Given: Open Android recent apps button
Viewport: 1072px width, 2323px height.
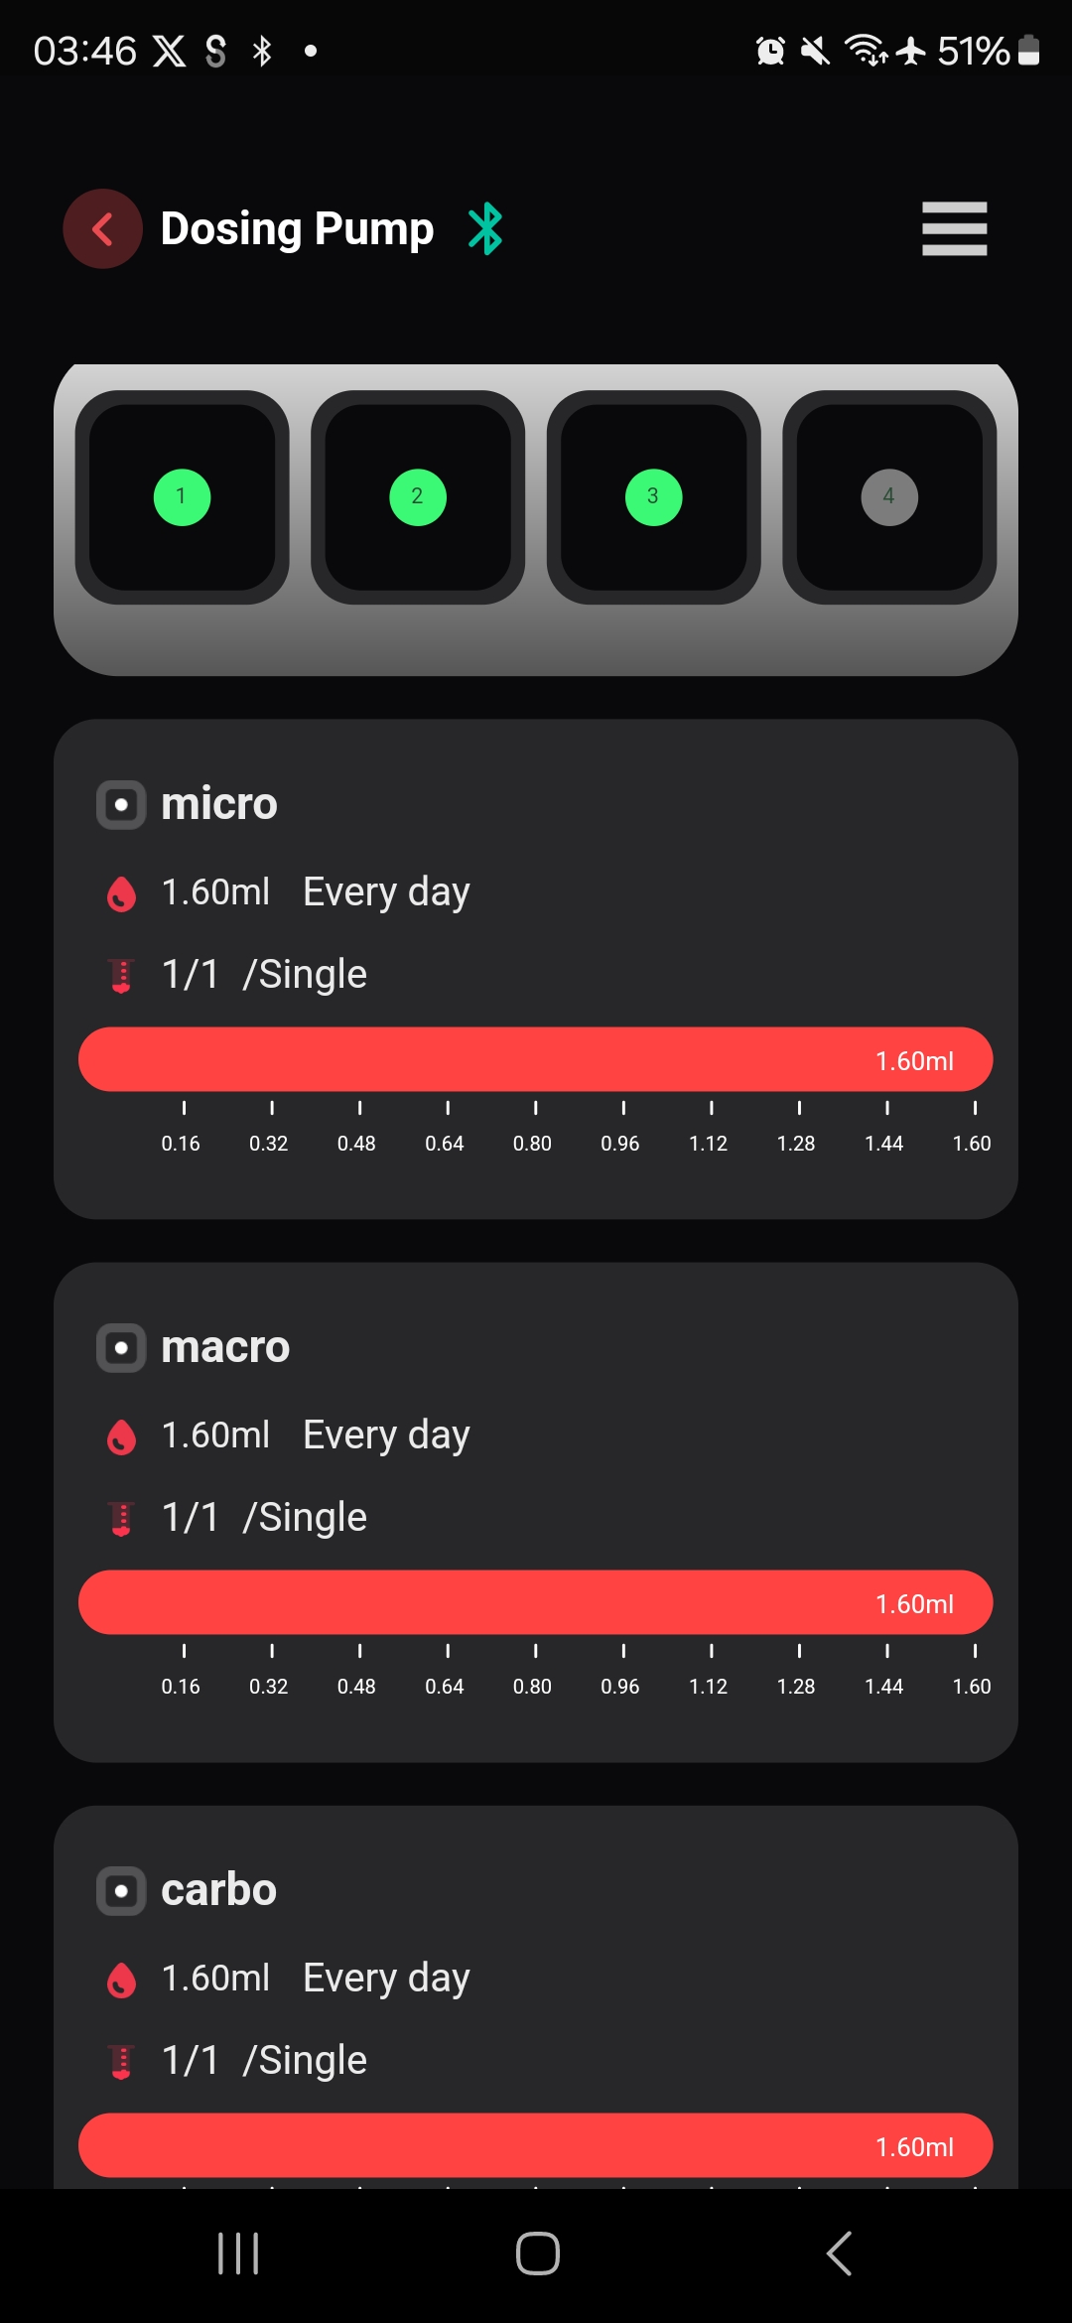Looking at the screenshot, I should 238,2254.
